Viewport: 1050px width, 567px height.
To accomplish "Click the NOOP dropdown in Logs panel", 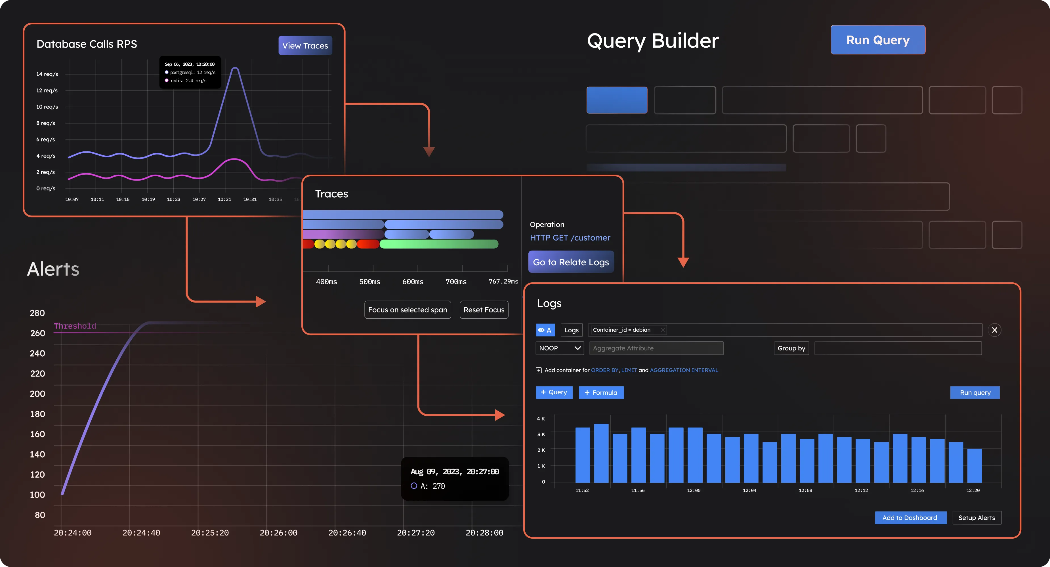I will tap(559, 348).
